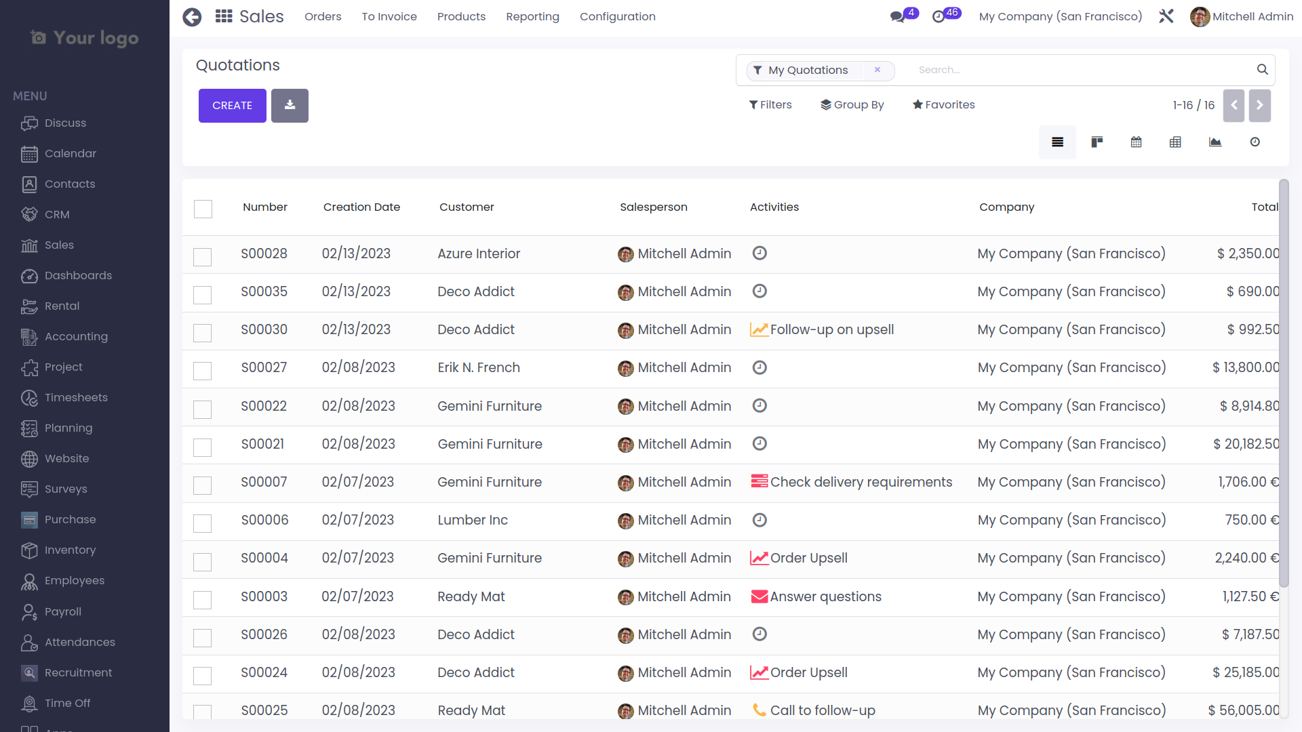This screenshot has height=732, width=1302.
Task: Click the download export icon button
Action: [290, 105]
